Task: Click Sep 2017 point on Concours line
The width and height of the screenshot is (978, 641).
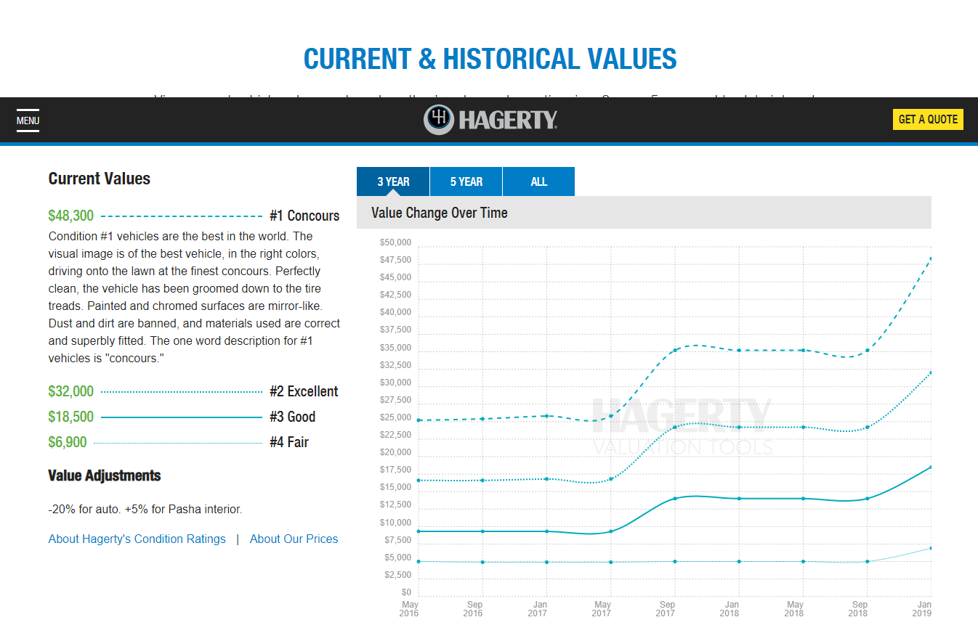Action: point(675,350)
